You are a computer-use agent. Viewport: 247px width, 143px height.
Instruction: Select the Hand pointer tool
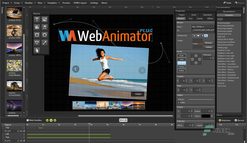point(37,51)
